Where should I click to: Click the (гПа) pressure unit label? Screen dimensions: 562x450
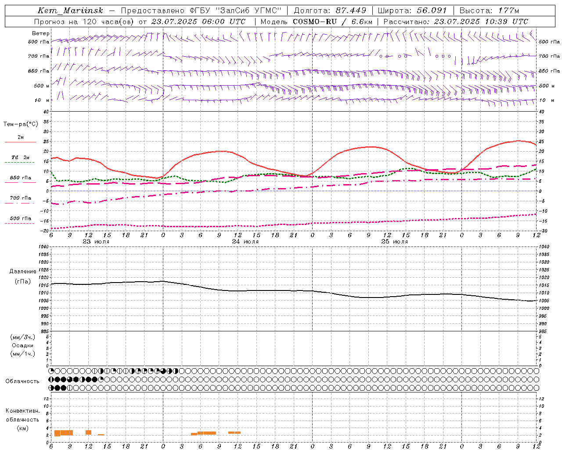tap(23, 281)
